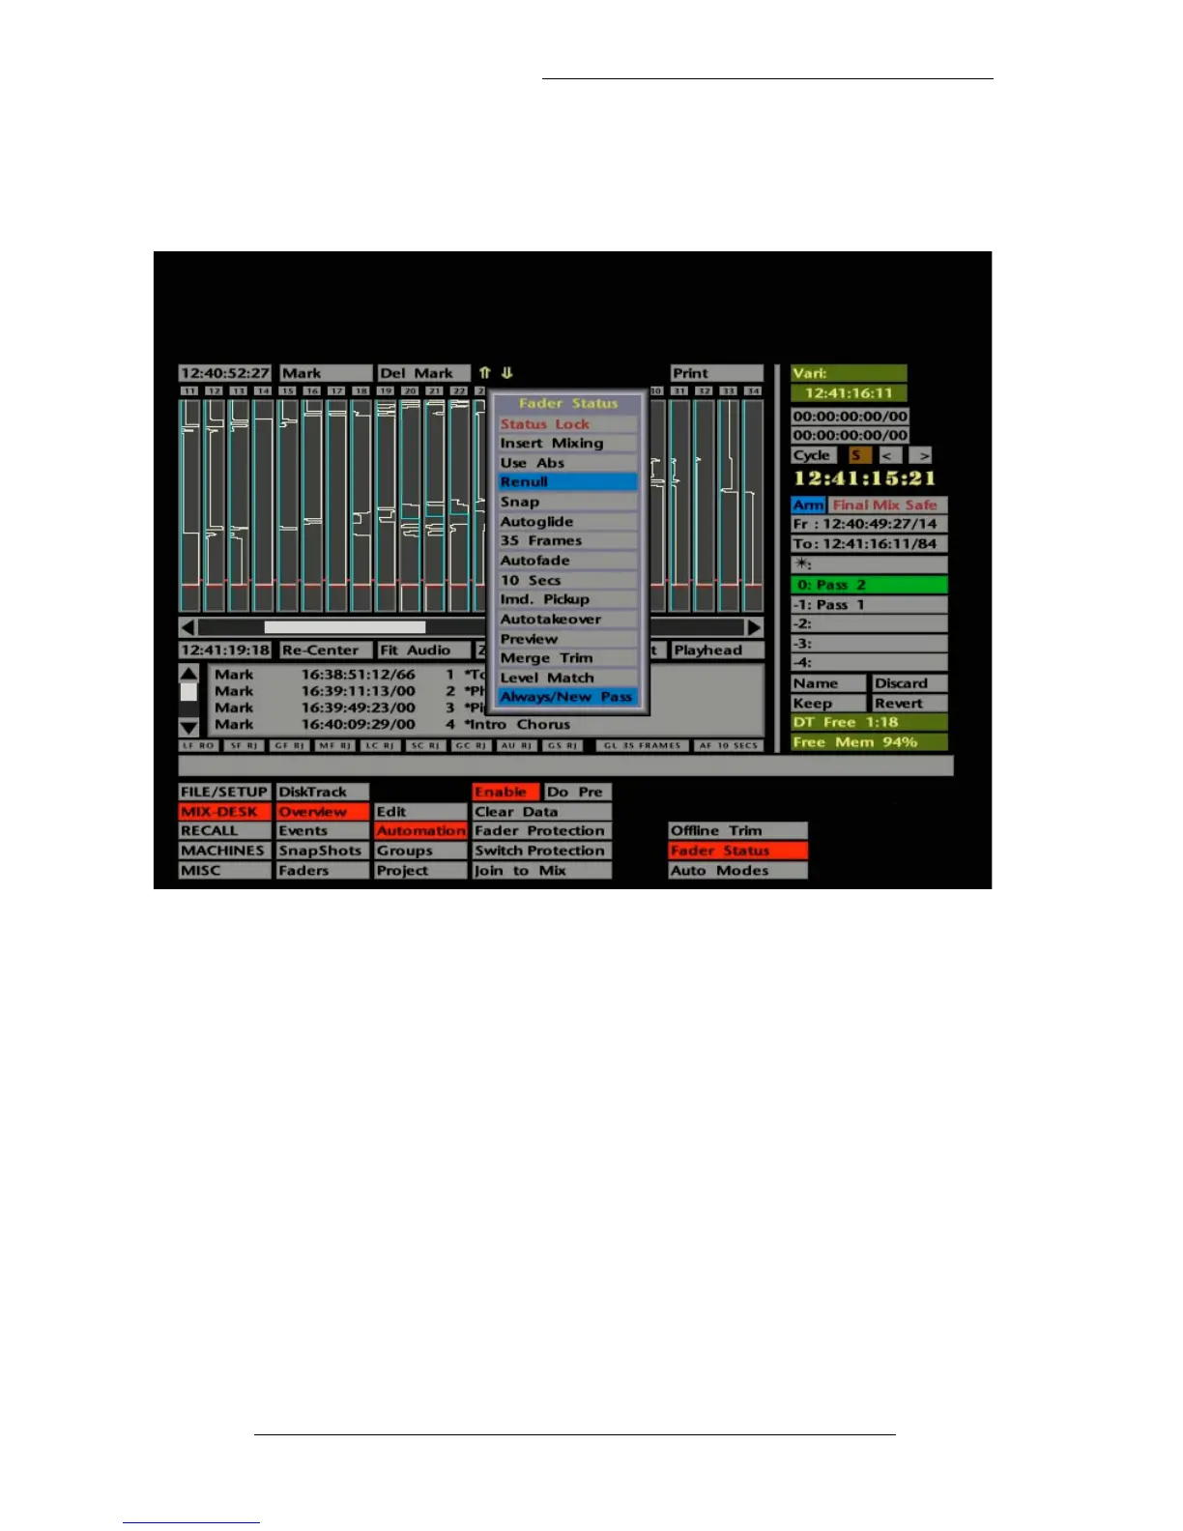This screenshot has width=1183, height=1531.
Task: Click the Print button
Action: coord(717,373)
